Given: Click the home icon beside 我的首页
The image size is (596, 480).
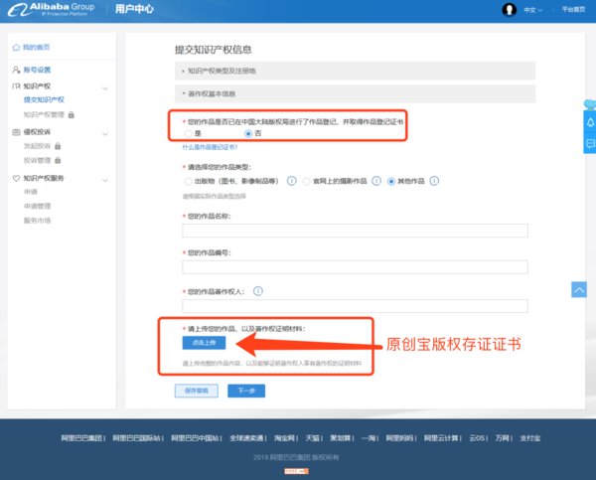Looking at the screenshot, I should pos(16,47).
